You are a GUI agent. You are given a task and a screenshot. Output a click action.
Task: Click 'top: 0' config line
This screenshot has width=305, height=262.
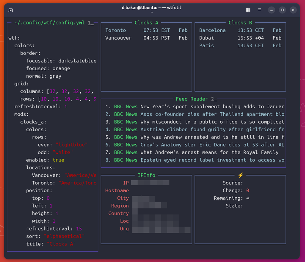click(41, 198)
